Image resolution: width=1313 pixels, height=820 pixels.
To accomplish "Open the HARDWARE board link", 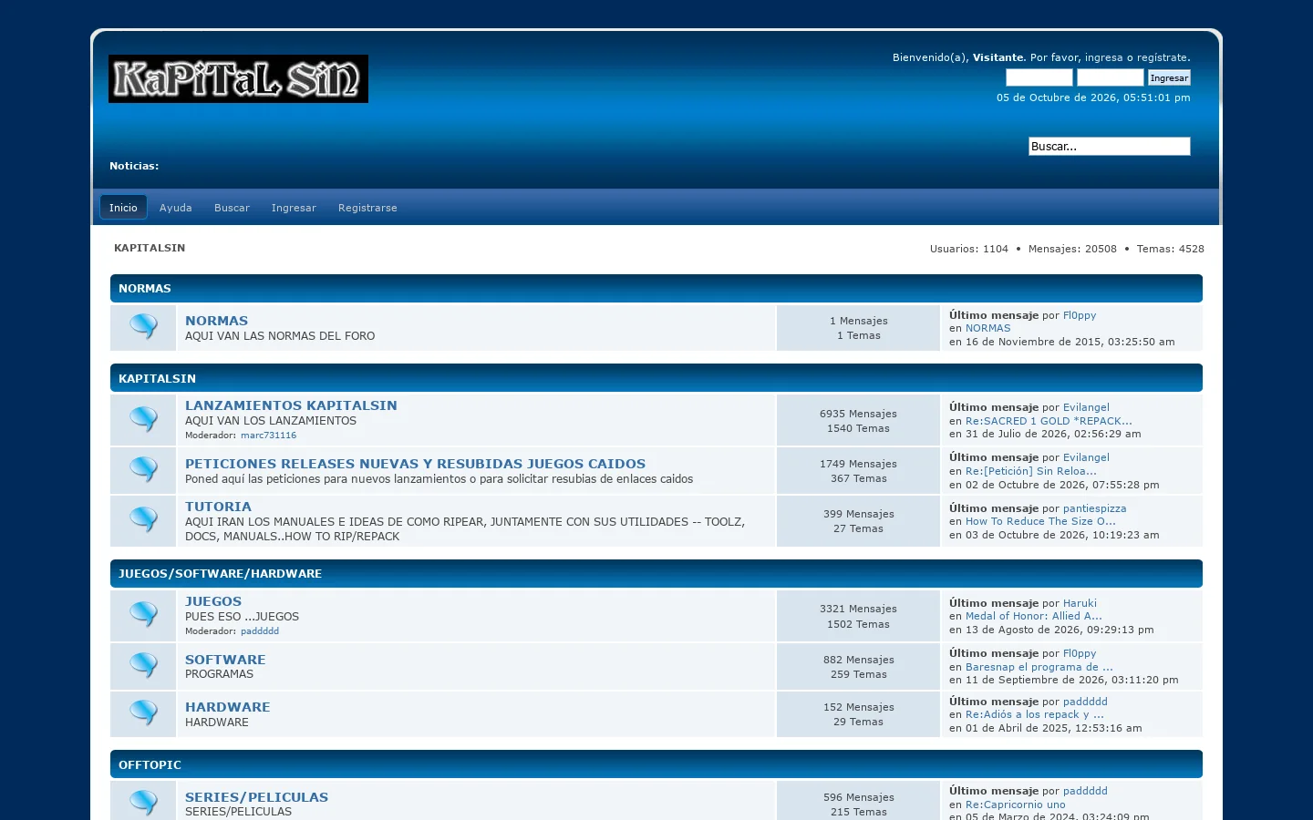I will pos(227,707).
